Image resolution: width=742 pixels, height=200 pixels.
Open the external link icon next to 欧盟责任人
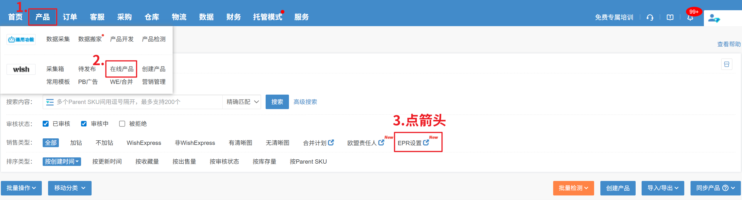(381, 142)
